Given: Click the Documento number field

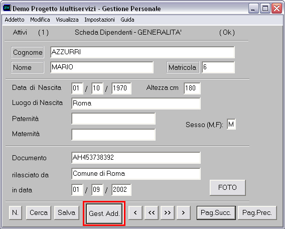Looking at the screenshot, I should pyautogui.click(x=136, y=158).
